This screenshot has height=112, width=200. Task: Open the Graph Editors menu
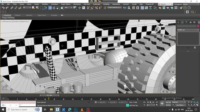(66, 4)
